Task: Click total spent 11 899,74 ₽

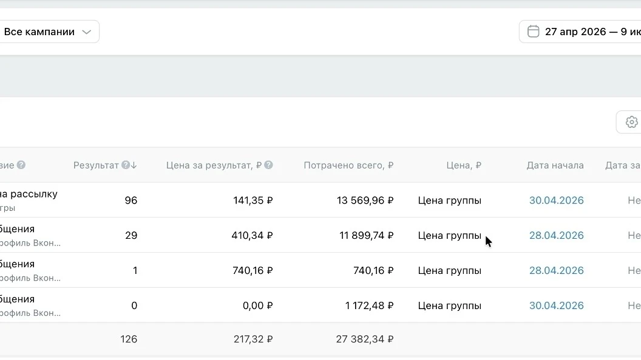Action: pyautogui.click(x=366, y=236)
